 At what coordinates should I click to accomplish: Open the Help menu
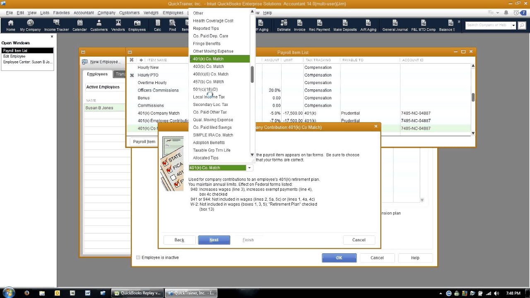tap(267, 13)
